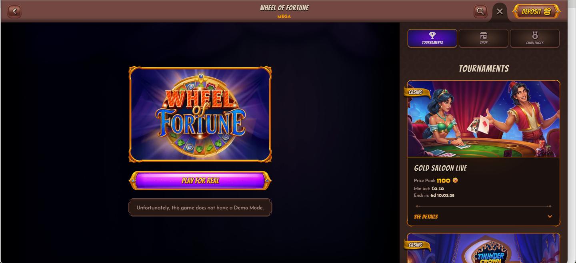576x263 pixels.
Task: Start game with Play For Real
Action: 200,181
